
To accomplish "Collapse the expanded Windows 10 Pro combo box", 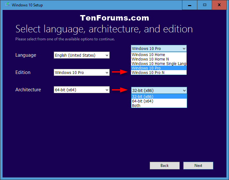I will (159, 49).
